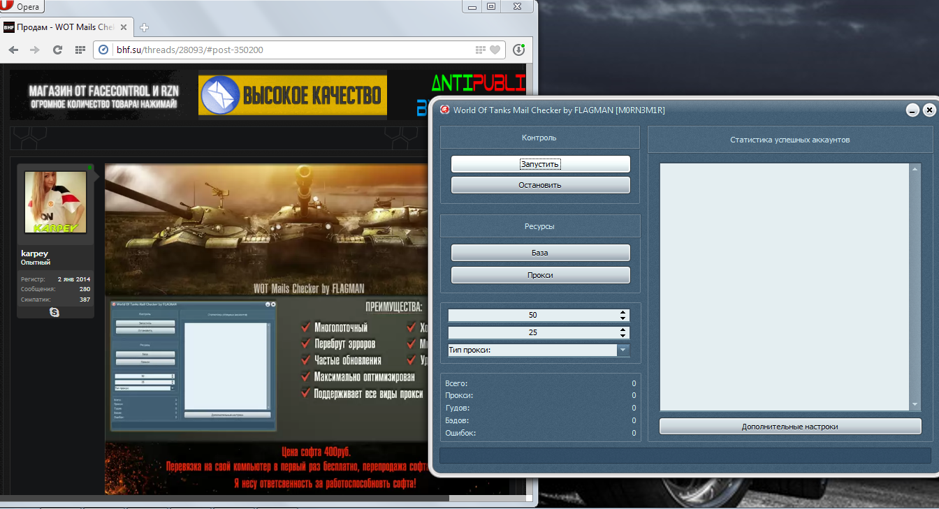The width and height of the screenshot is (939, 509).
Task: Click karpey's Skype contact icon
Action: point(54,312)
